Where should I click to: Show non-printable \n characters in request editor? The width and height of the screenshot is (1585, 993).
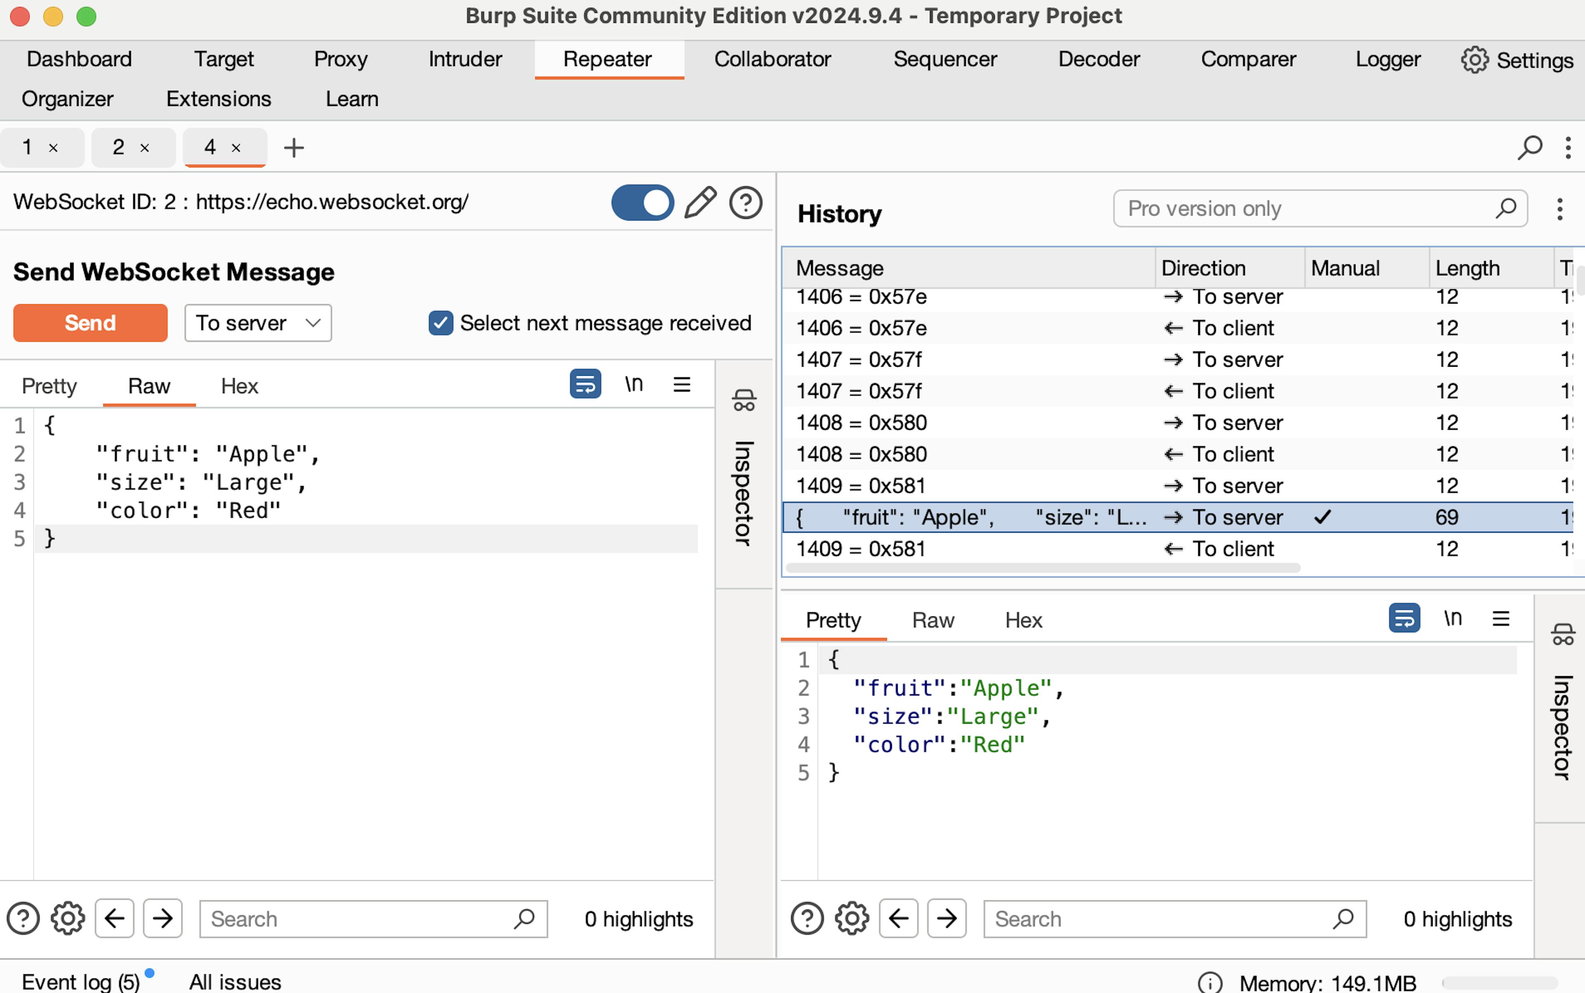tap(634, 384)
